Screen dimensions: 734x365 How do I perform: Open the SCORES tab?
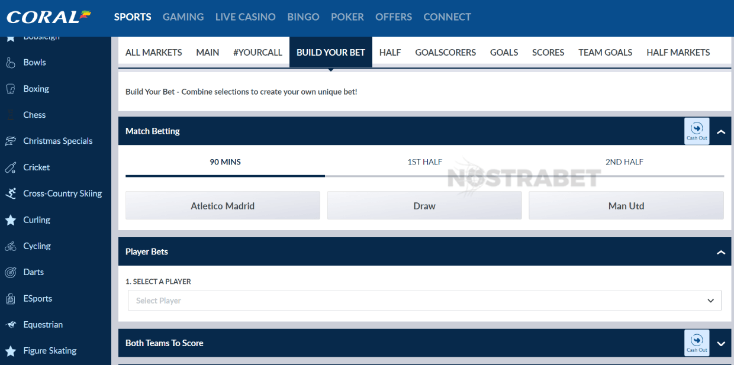tap(548, 52)
